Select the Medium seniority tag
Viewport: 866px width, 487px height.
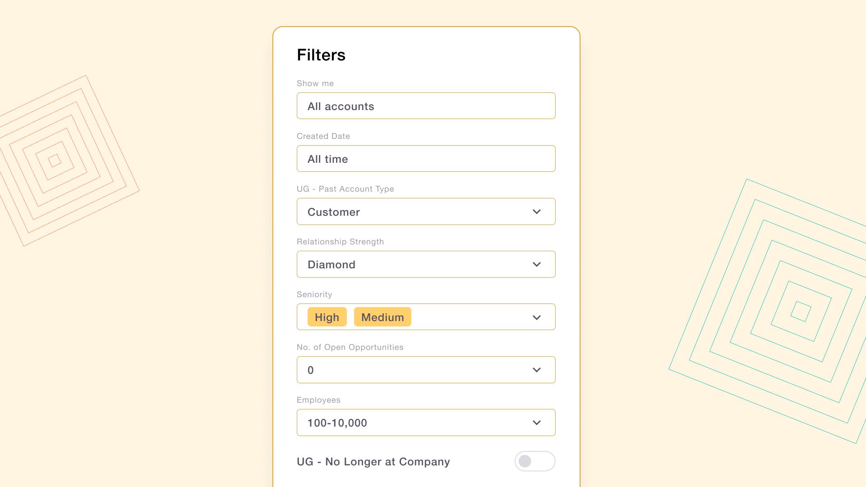382,317
